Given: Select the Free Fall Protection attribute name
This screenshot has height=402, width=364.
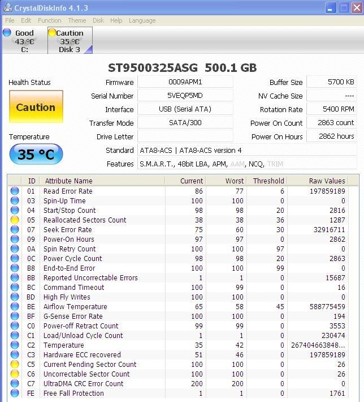Looking at the screenshot, I should click(x=73, y=394).
